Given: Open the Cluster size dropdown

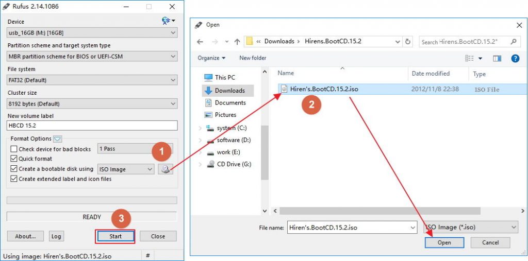Looking at the screenshot, I should point(92,103).
